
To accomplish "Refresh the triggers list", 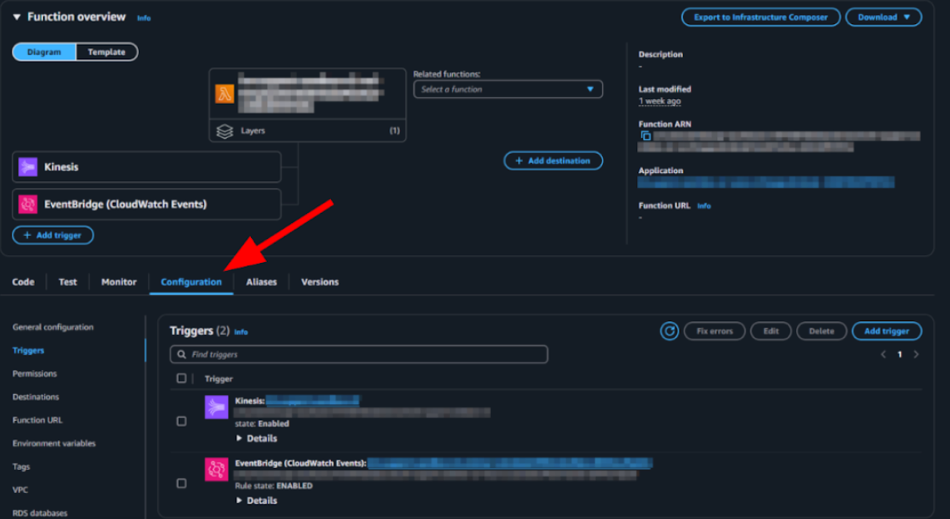I will point(669,331).
